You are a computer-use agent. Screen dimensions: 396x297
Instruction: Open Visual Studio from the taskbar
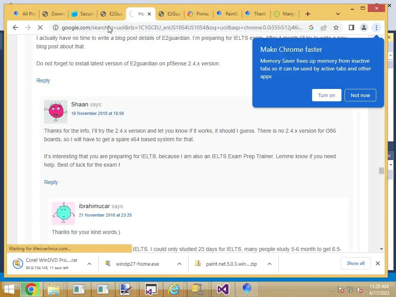click(x=223, y=289)
